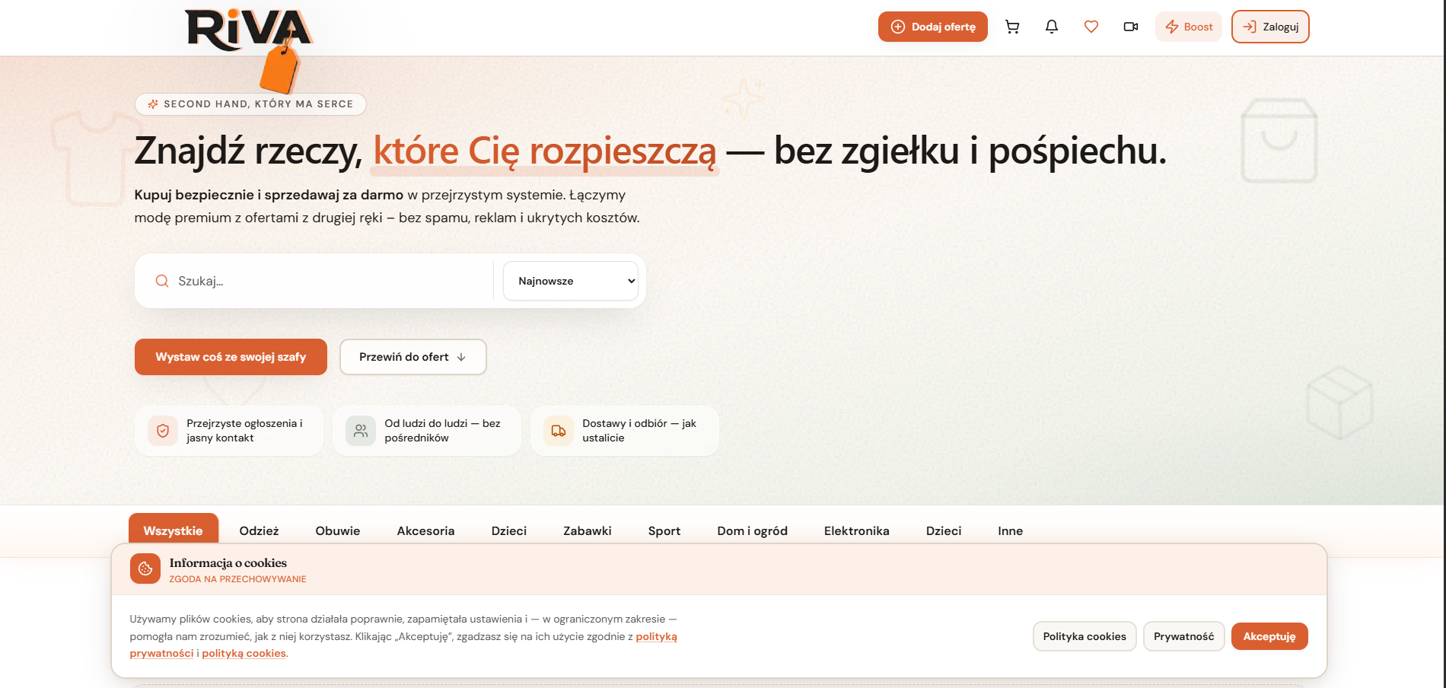Click the Second hand, który ma serce badge

point(250,104)
